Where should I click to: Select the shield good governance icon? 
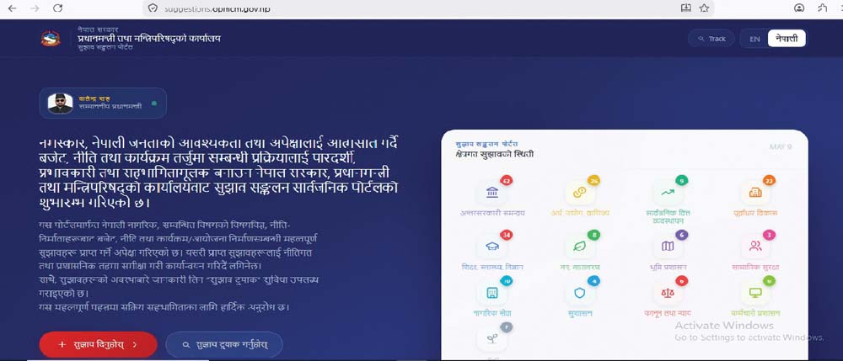click(x=580, y=293)
